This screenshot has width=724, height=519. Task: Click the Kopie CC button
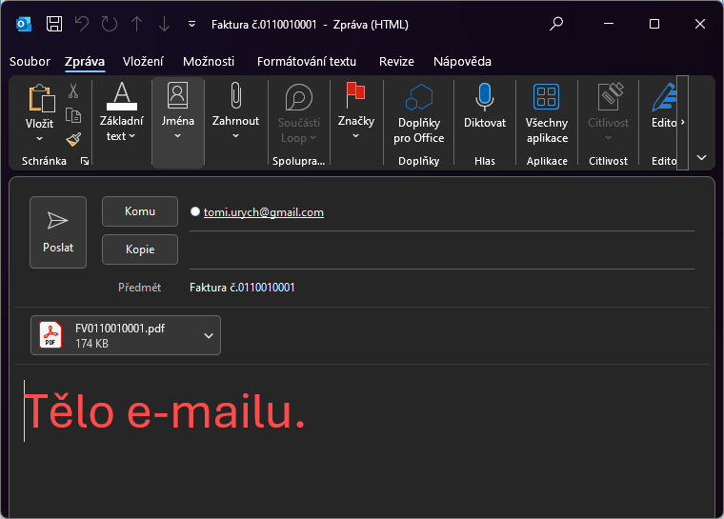[x=140, y=250]
